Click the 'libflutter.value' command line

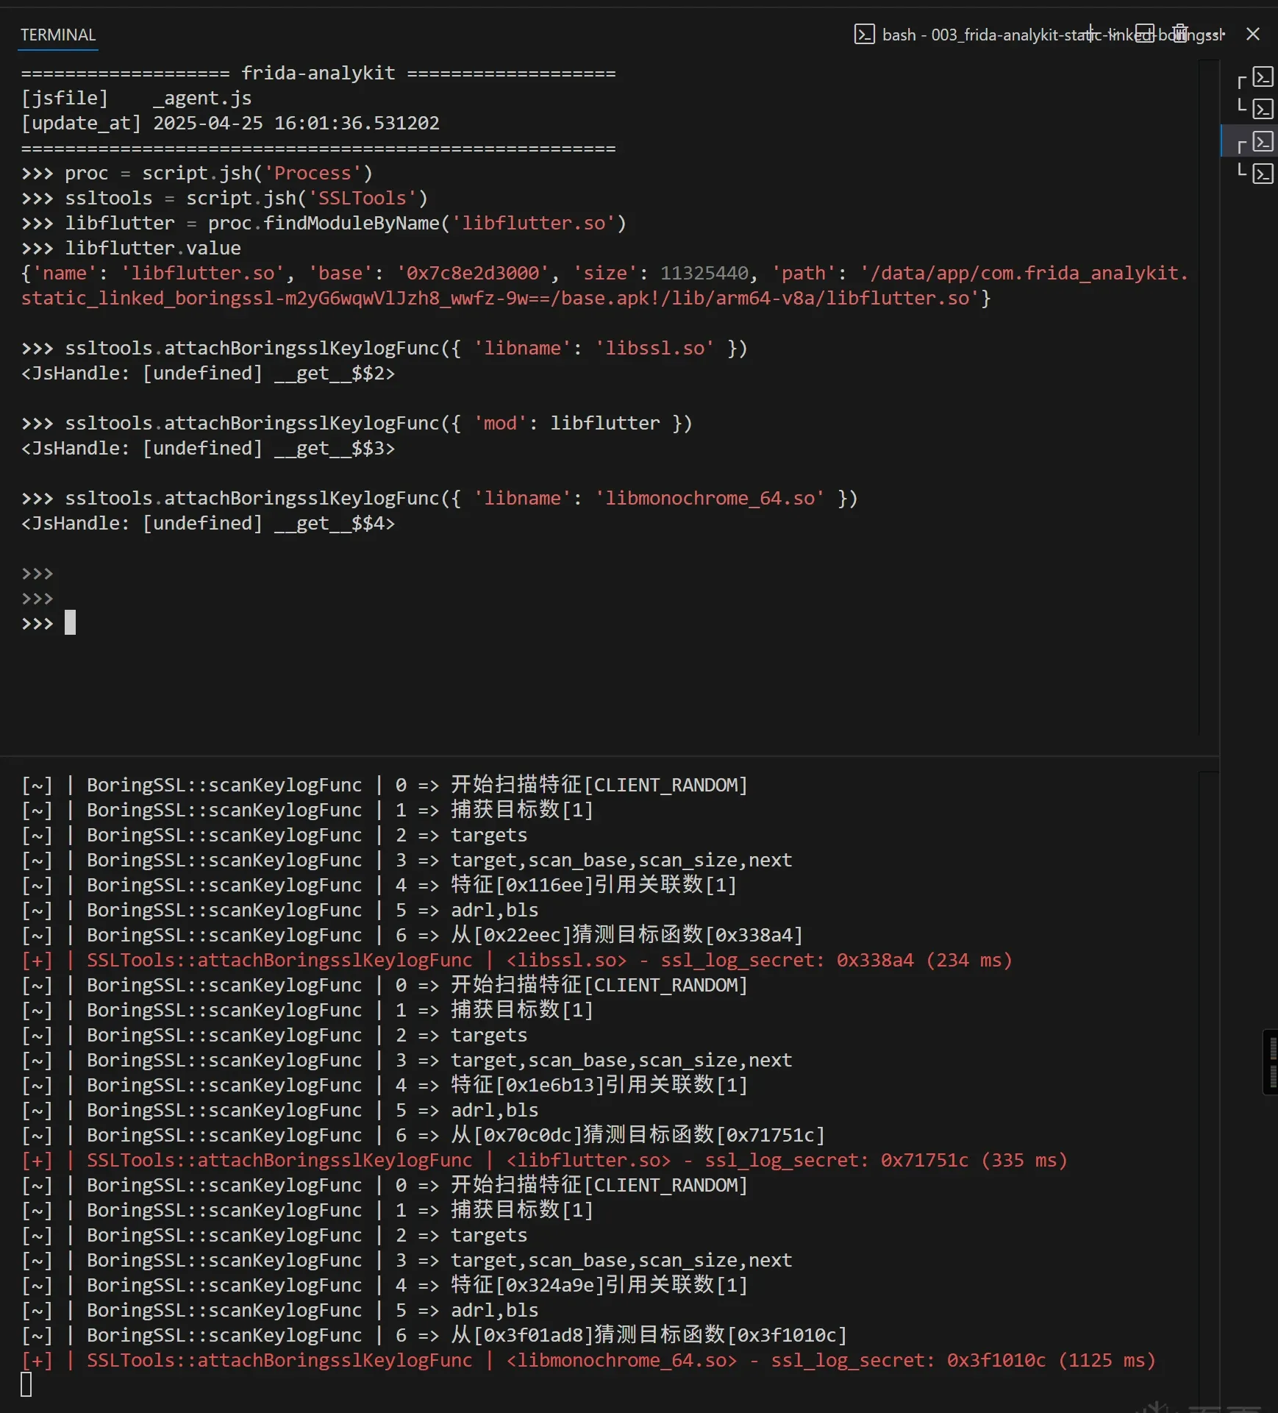(131, 248)
